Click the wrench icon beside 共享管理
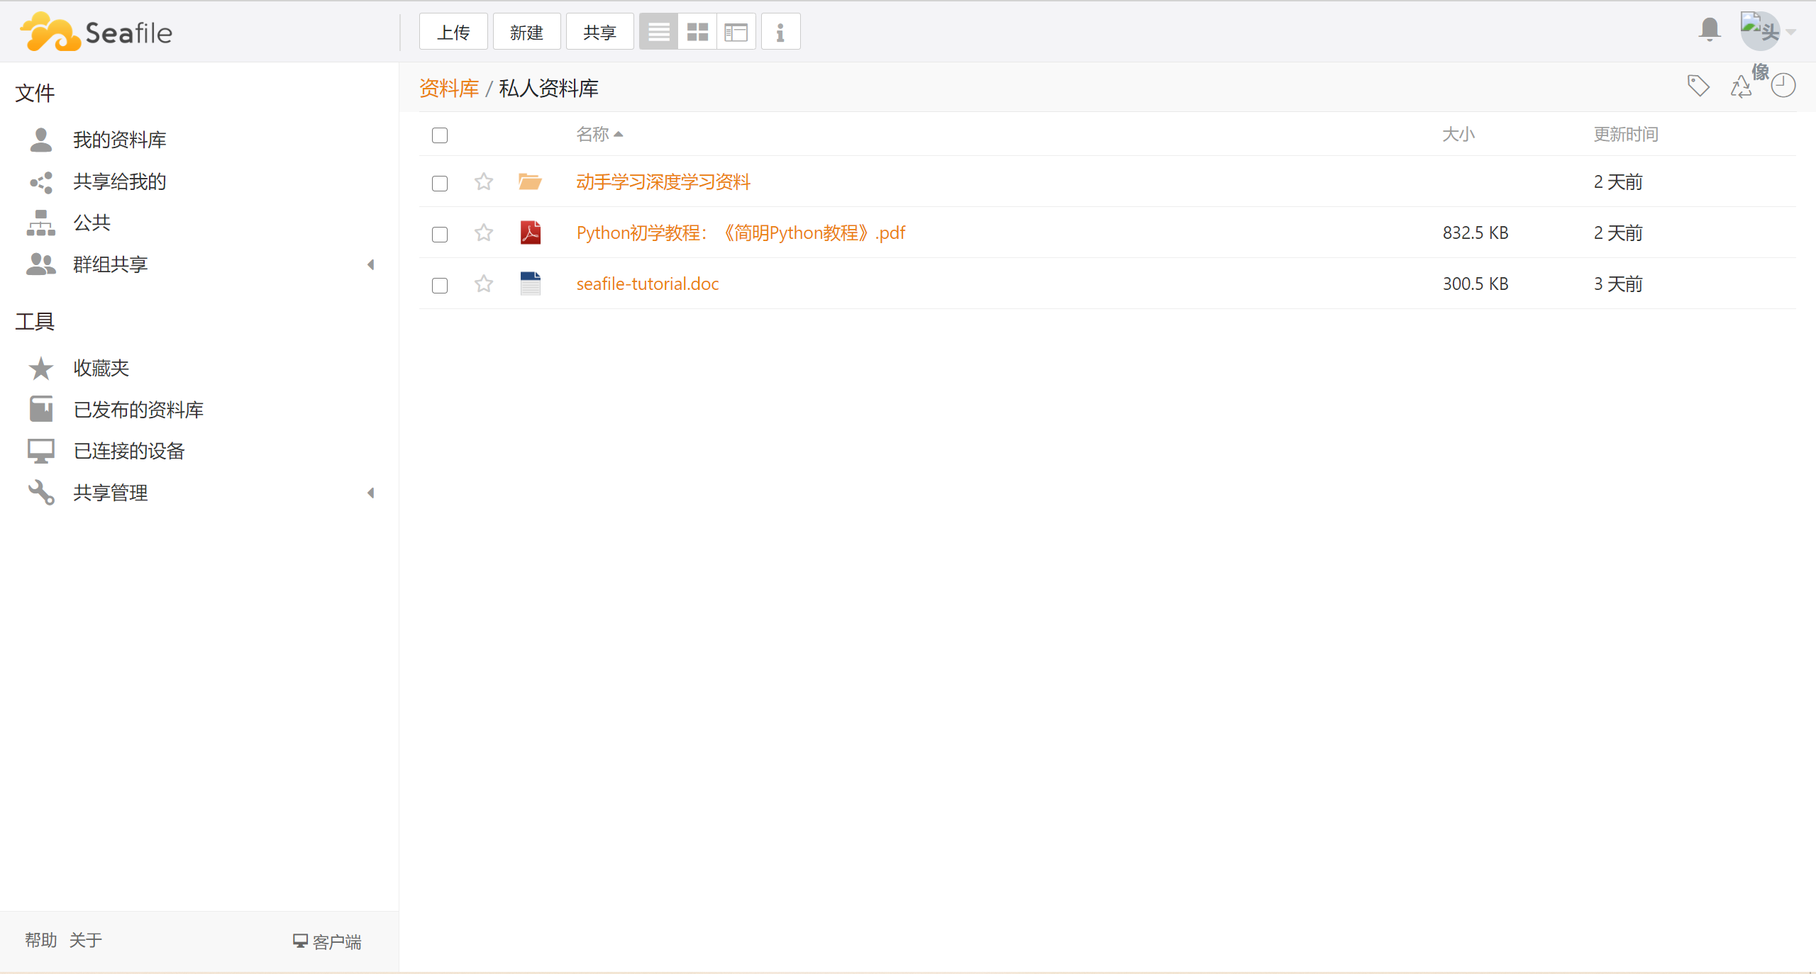 tap(41, 493)
